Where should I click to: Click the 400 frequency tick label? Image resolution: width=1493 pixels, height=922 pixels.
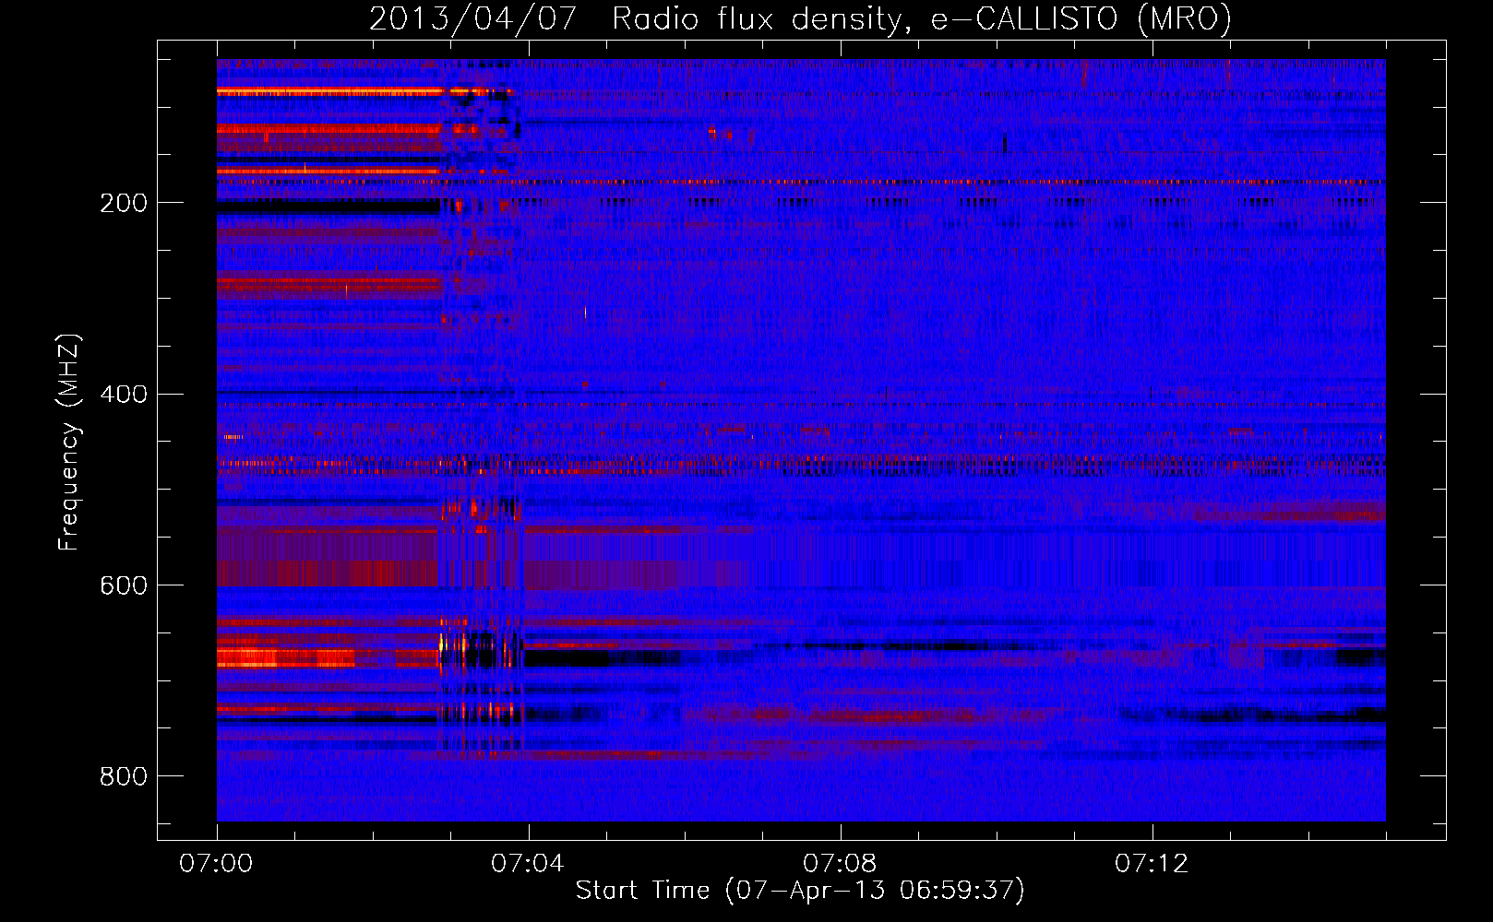(x=124, y=395)
